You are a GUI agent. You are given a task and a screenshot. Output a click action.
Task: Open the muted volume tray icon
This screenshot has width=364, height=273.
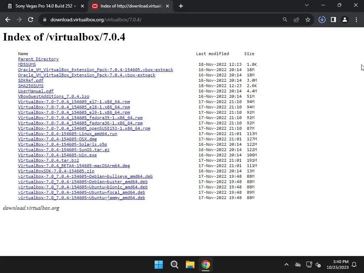pyautogui.click(x=318, y=264)
